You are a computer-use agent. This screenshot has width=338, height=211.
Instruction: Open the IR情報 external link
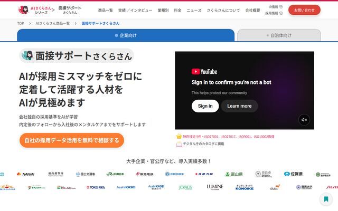point(275,7)
